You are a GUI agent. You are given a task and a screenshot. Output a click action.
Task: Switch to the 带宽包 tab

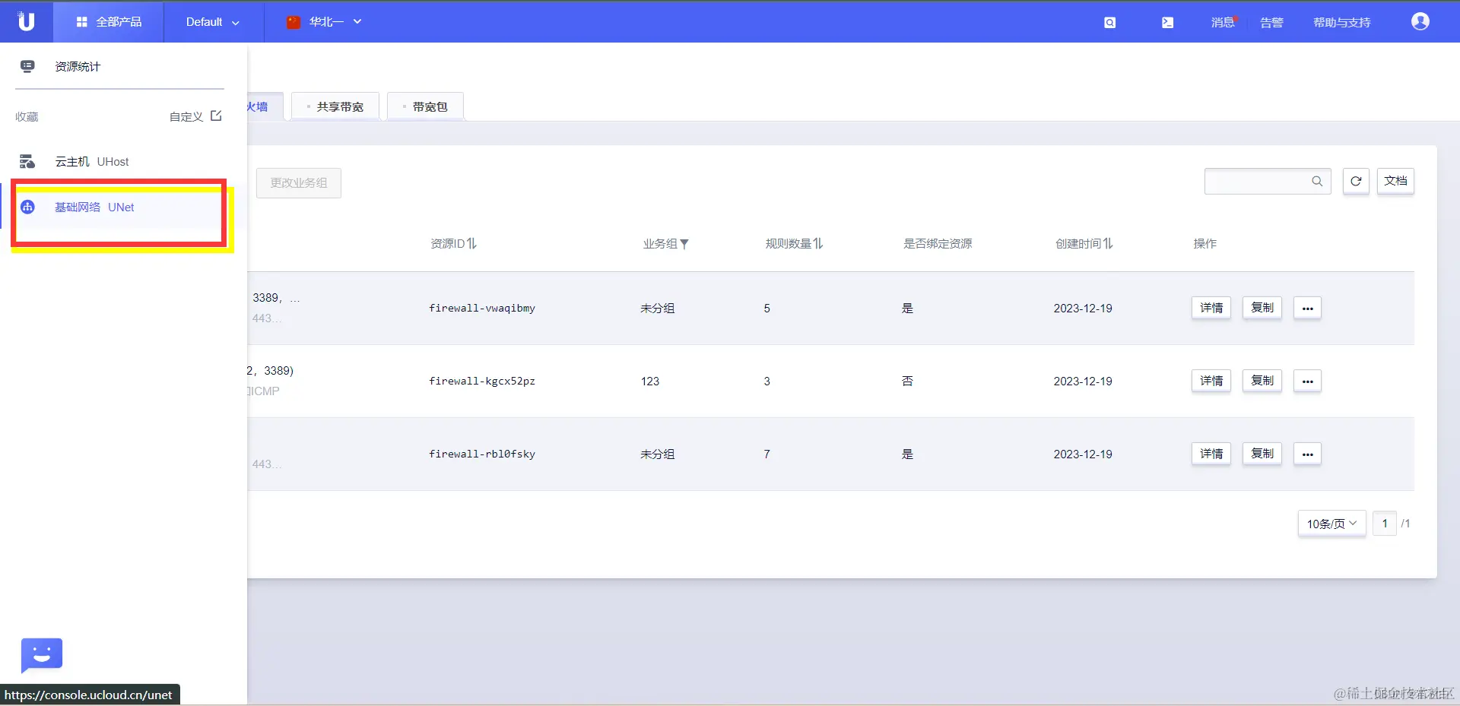click(x=425, y=106)
